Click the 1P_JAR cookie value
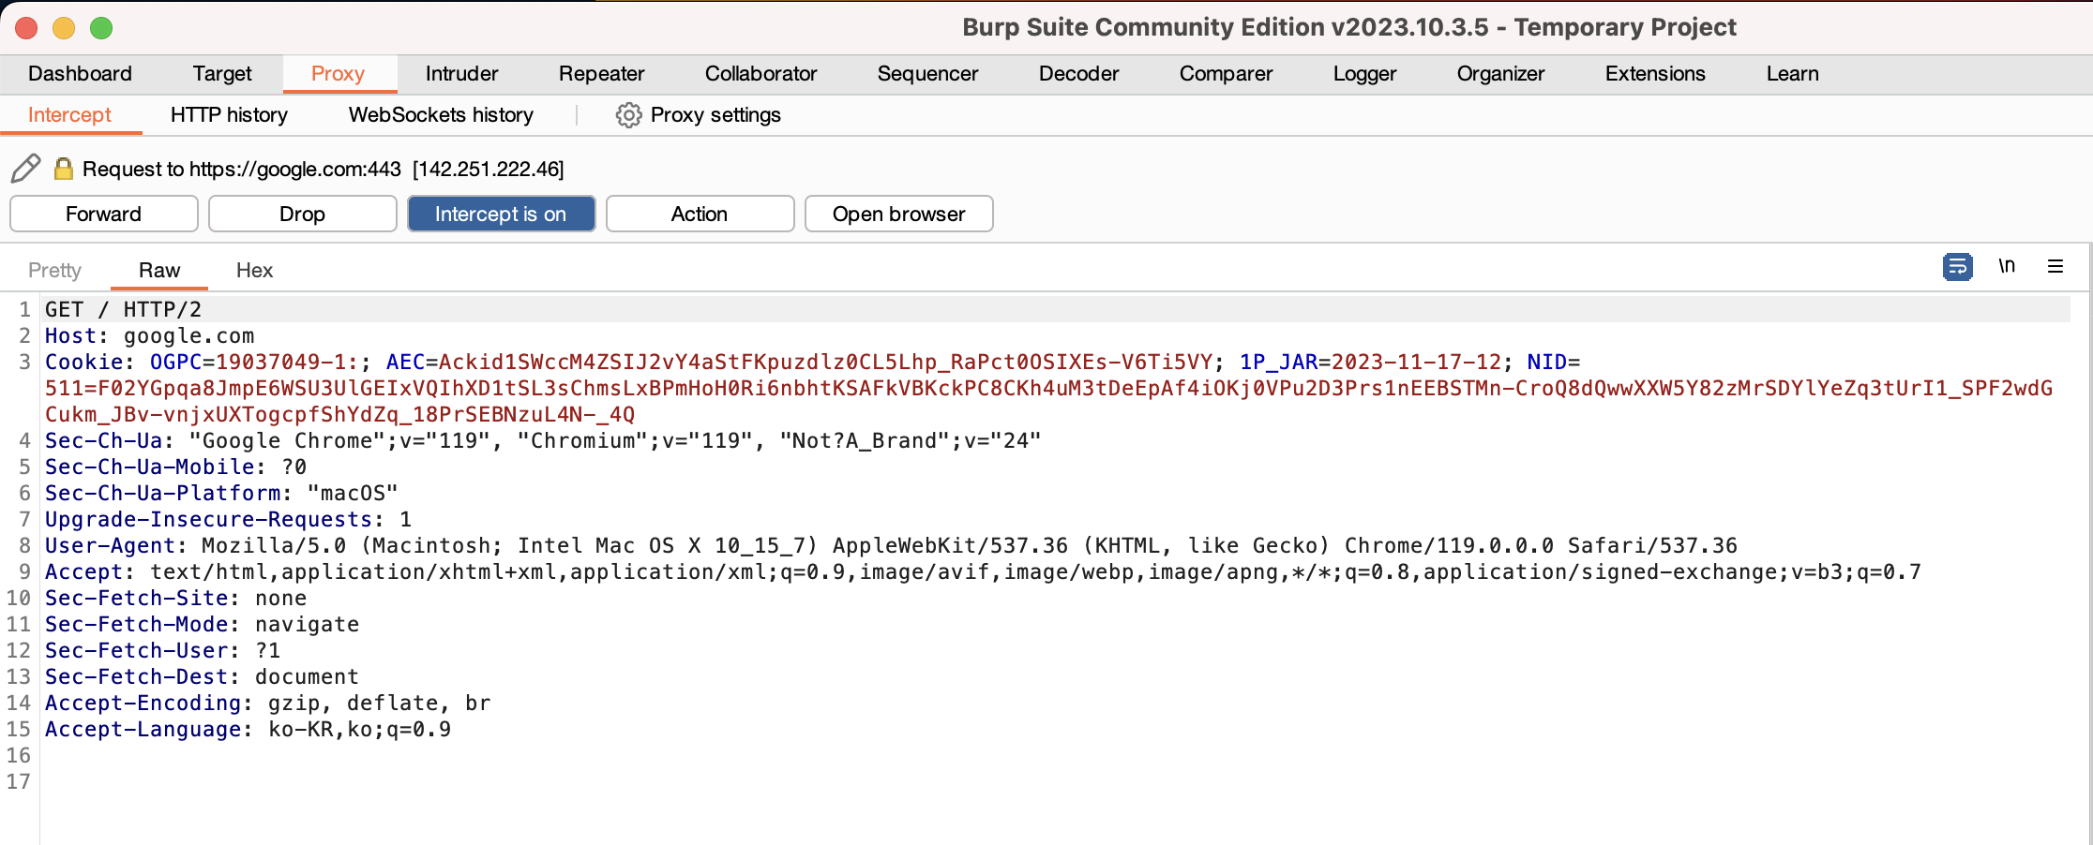The width and height of the screenshot is (2093, 845). [x=1416, y=362]
